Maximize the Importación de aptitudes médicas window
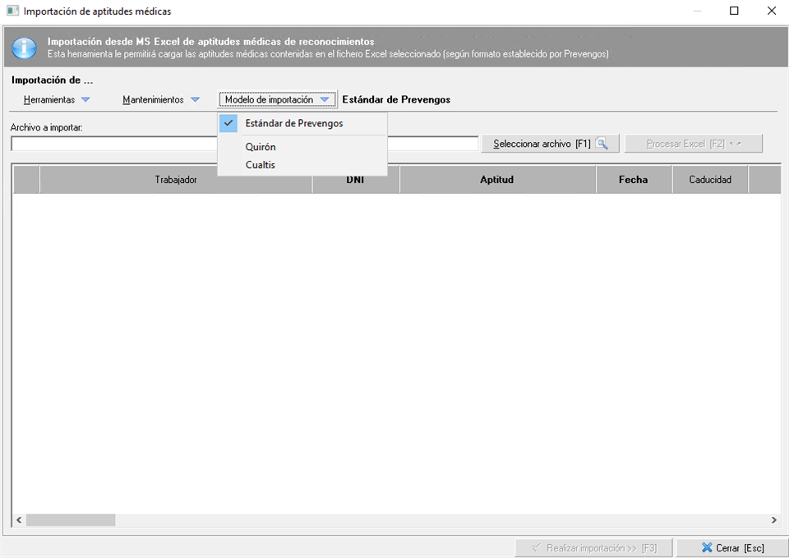Screen dimensions: 789x558 734,11
